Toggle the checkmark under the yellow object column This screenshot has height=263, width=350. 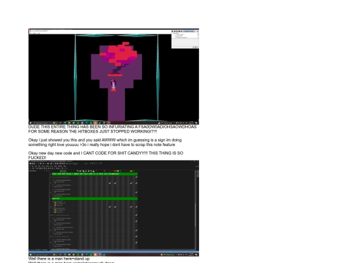click(x=131, y=183)
